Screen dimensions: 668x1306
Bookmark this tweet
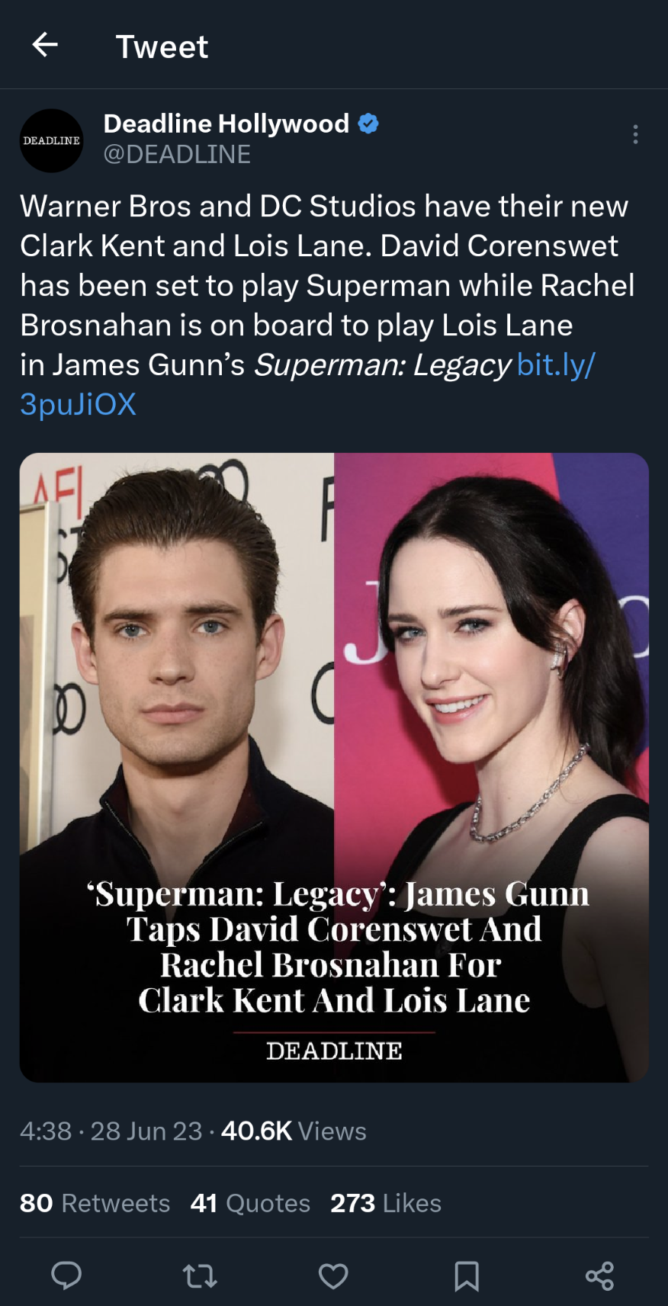pos(467,1276)
